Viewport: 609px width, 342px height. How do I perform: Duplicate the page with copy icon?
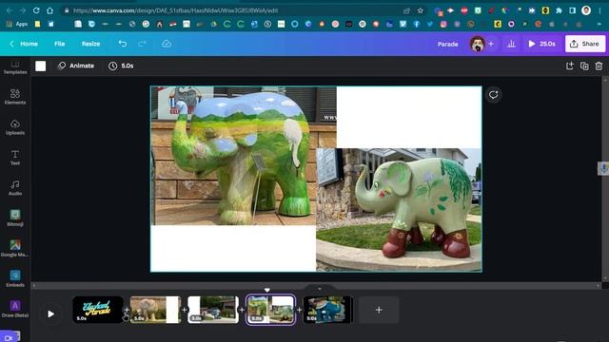[584, 66]
